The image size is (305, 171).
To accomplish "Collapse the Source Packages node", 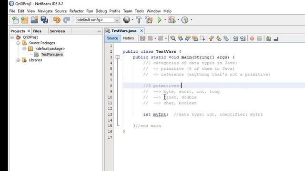I will (18, 43).
